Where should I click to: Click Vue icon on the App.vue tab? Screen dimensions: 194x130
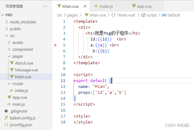(x=134, y=6)
